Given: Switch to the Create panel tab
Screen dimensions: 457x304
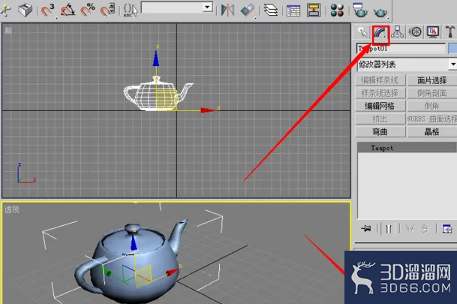Looking at the screenshot, I should [362, 32].
